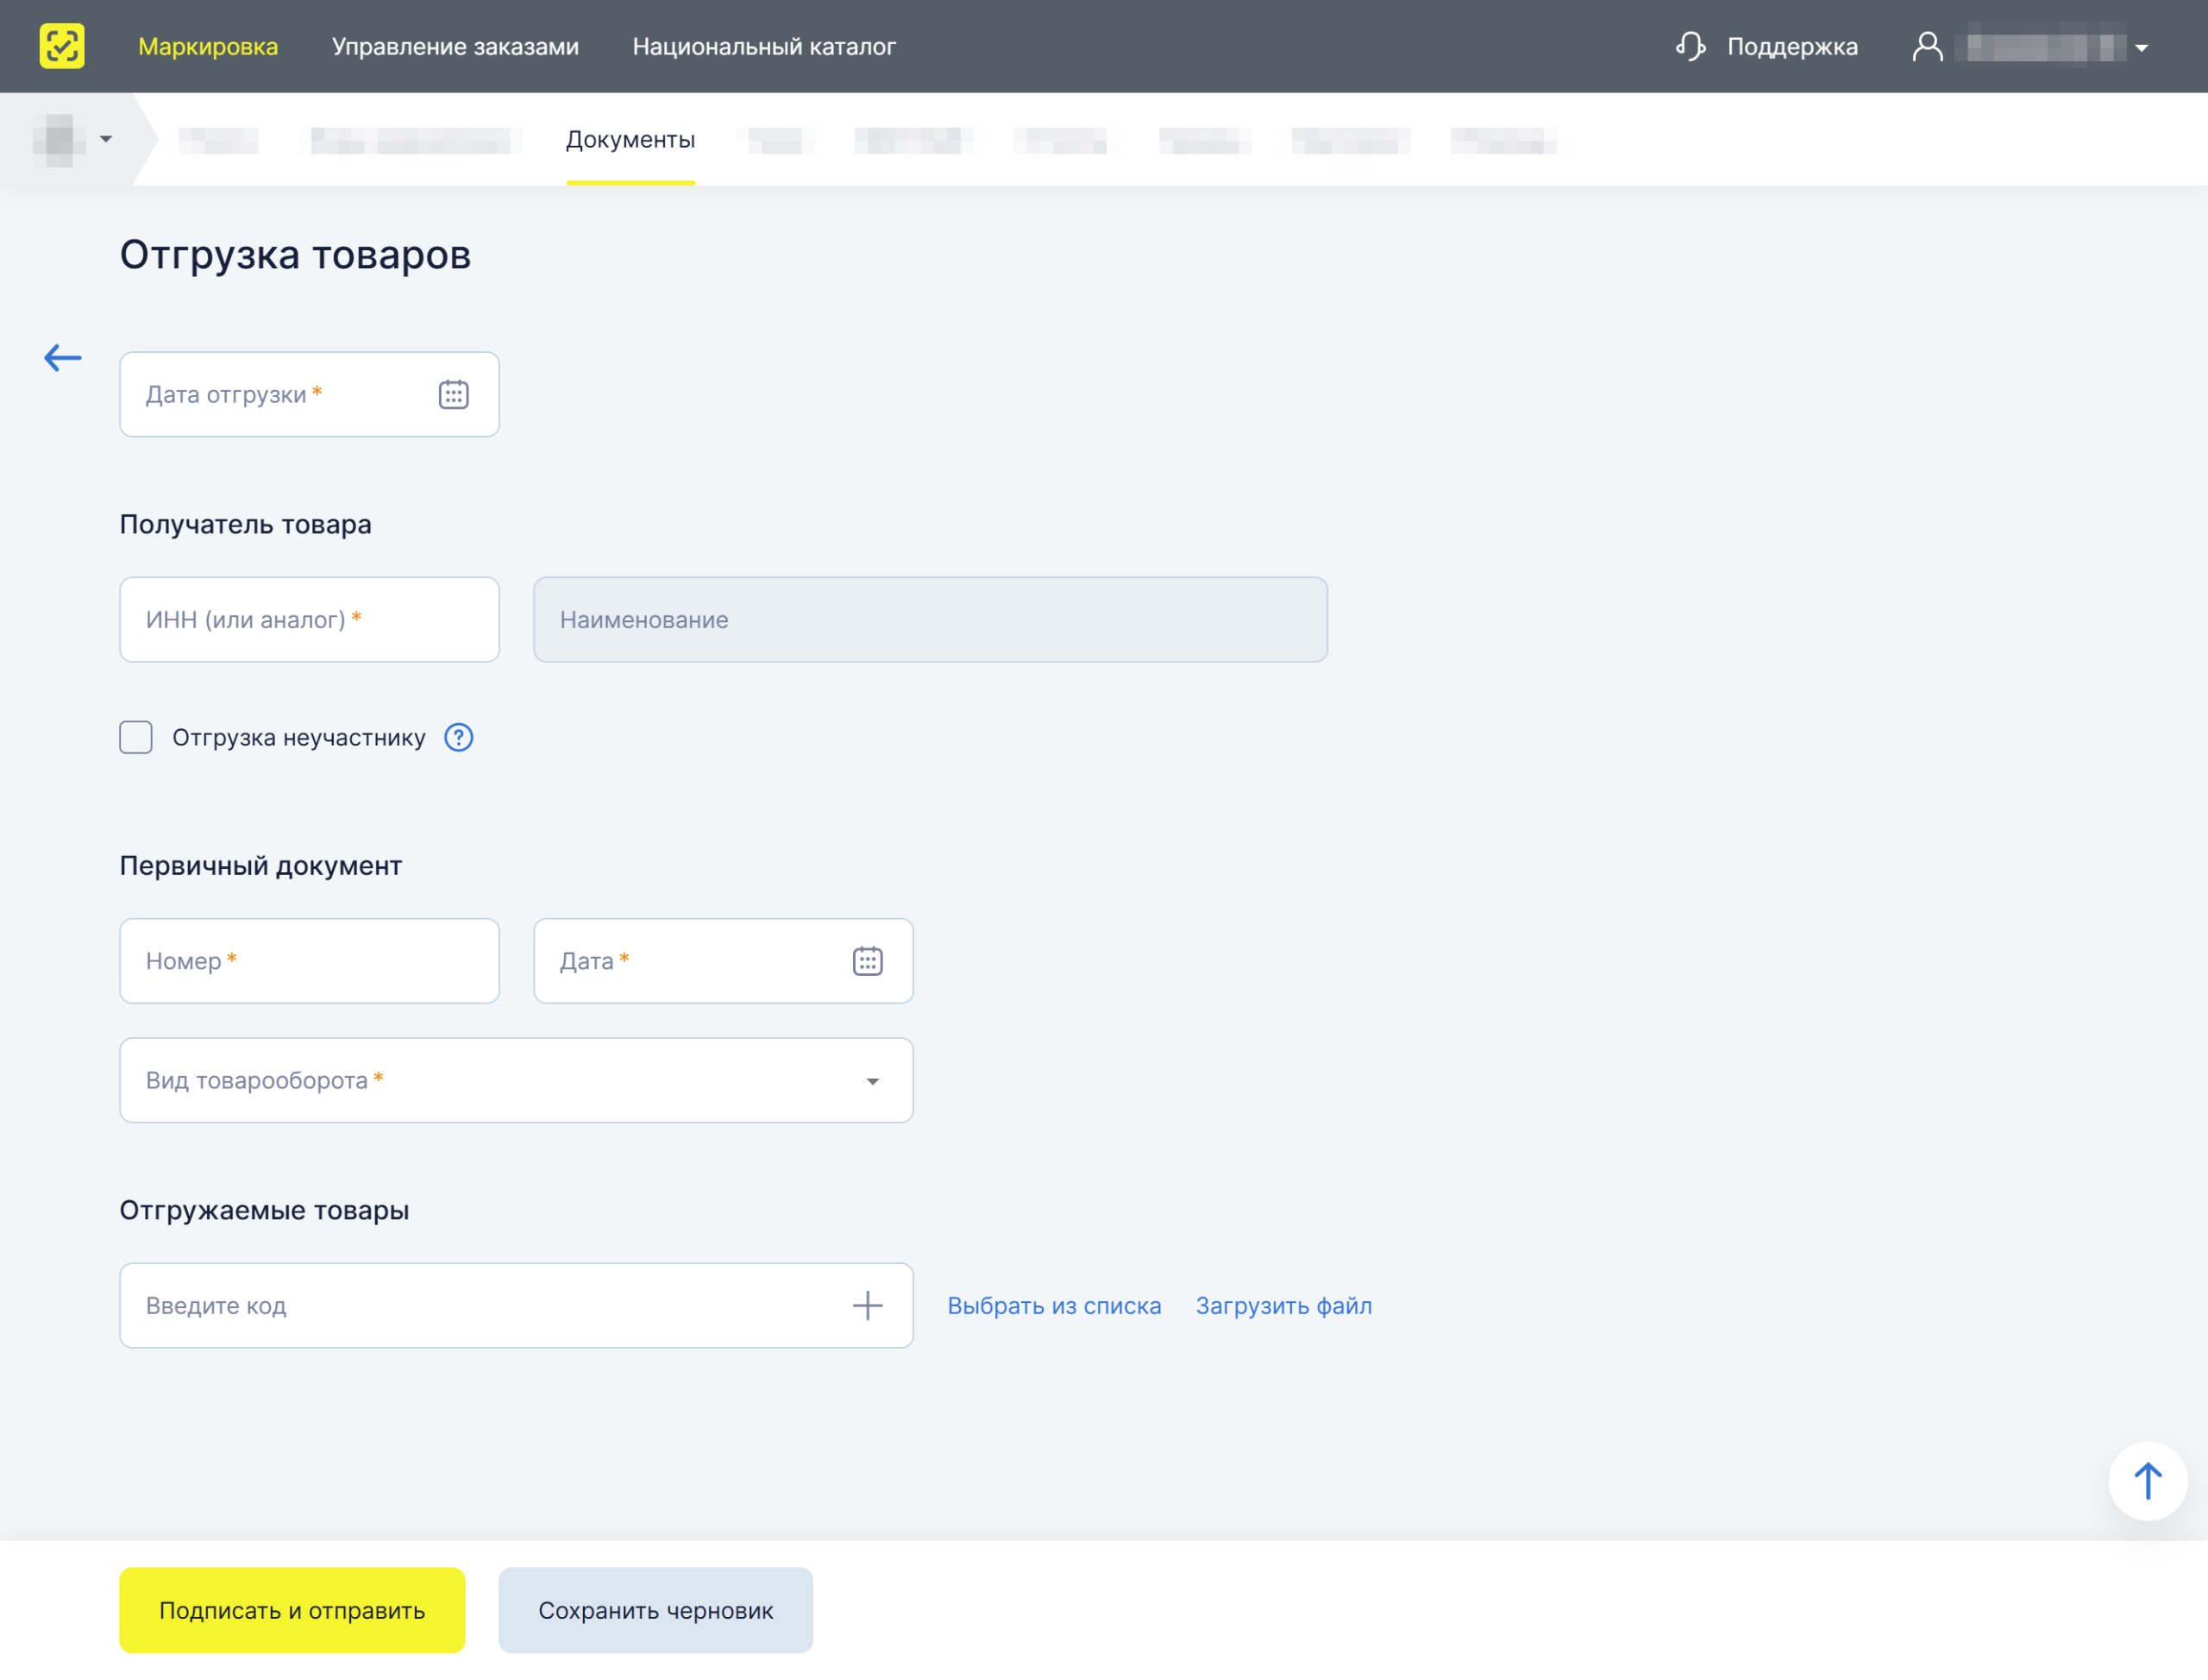Open the user account dropdown arrow

coord(2141,47)
